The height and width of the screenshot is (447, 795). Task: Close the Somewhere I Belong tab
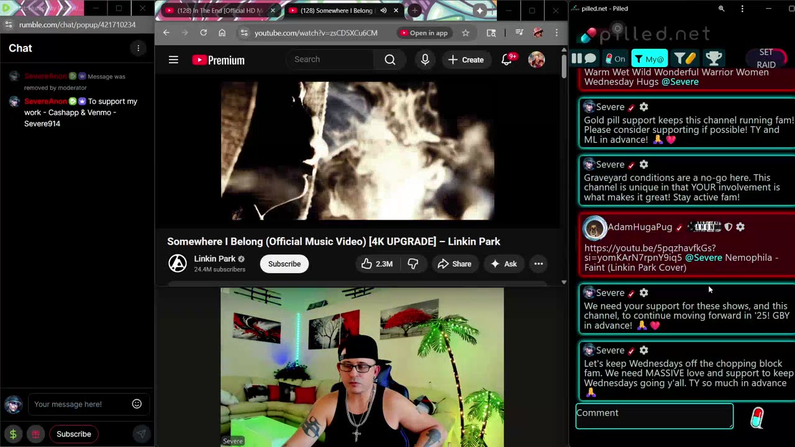(x=396, y=11)
